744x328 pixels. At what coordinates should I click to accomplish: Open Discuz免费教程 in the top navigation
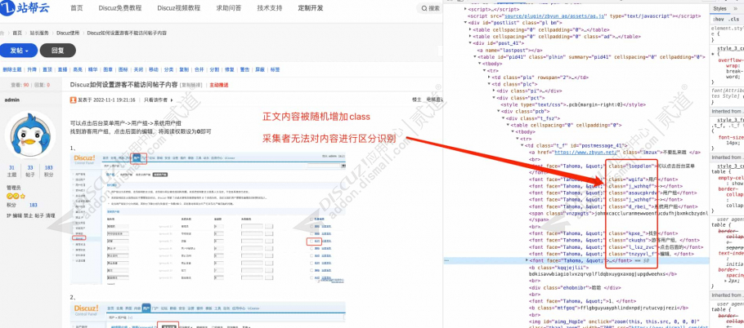pos(119,8)
